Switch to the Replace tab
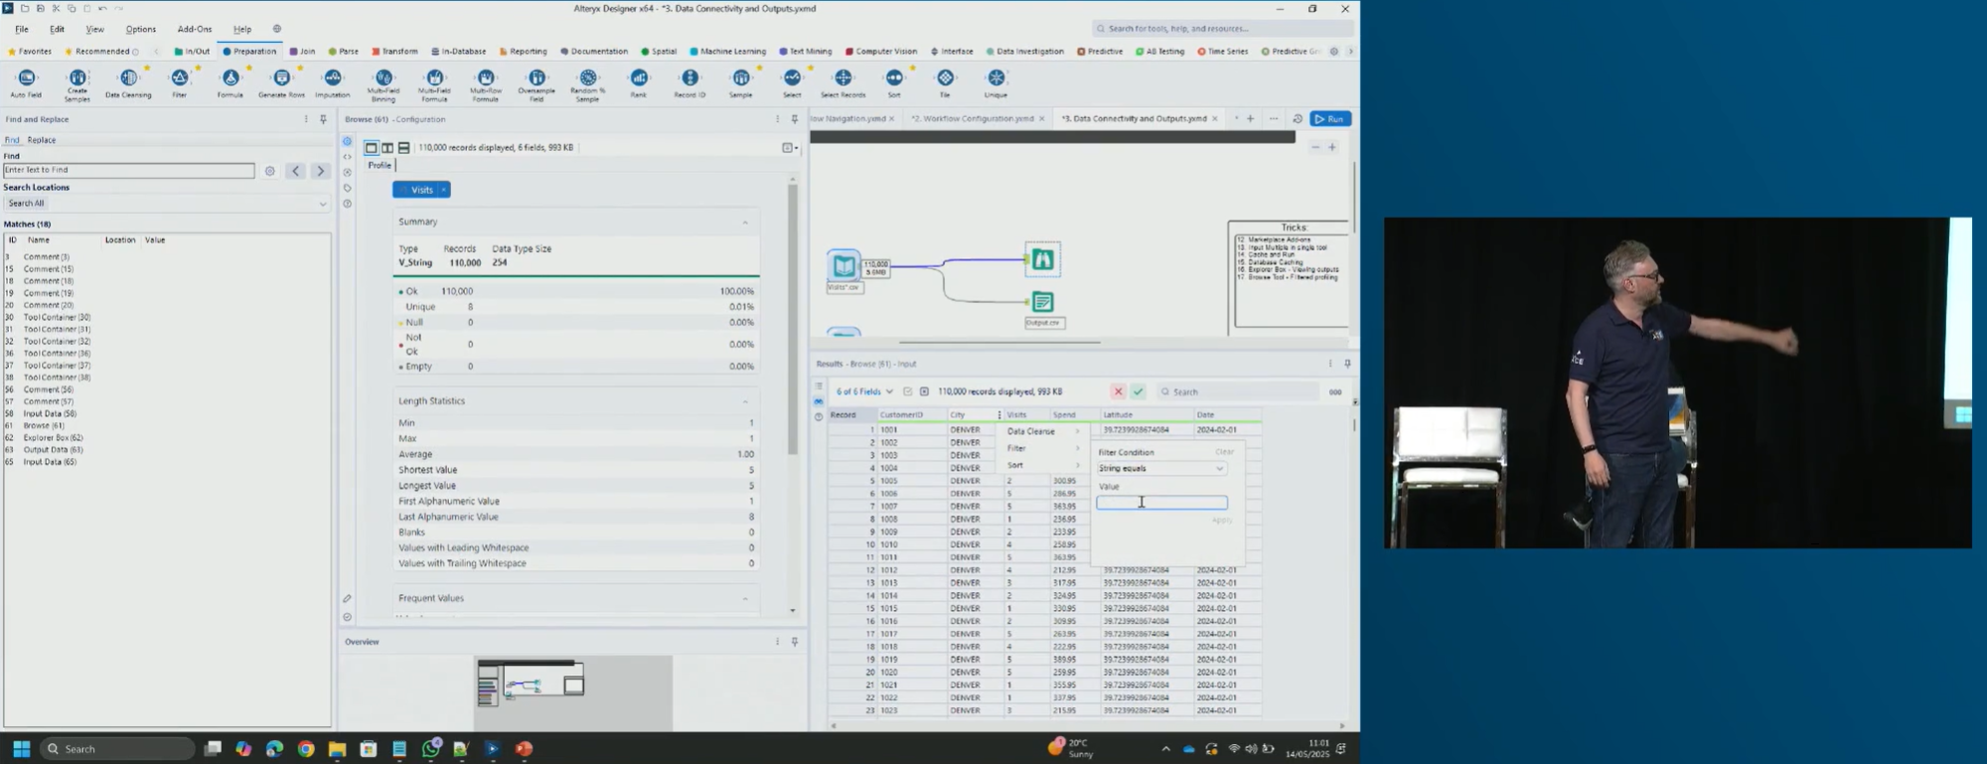 click(x=42, y=140)
